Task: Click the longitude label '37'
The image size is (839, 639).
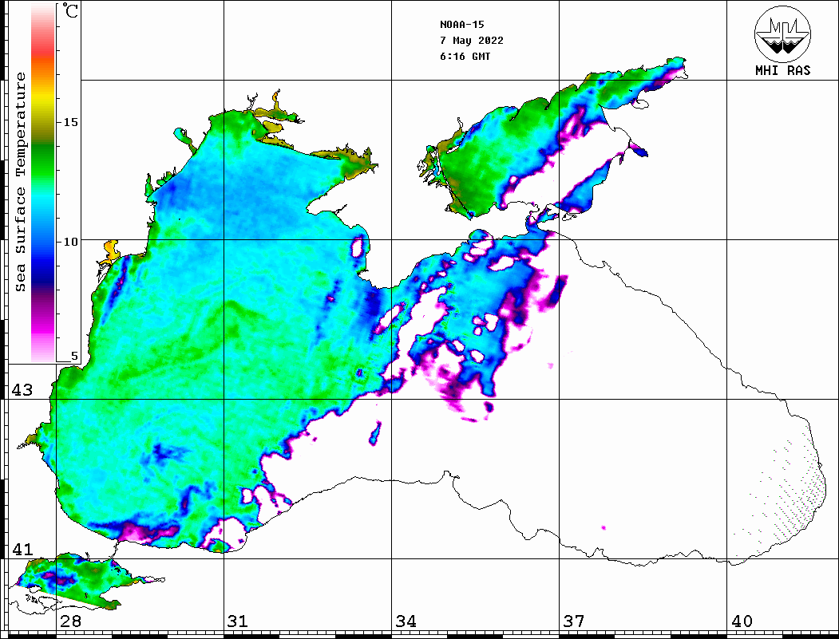Action: 574,621
